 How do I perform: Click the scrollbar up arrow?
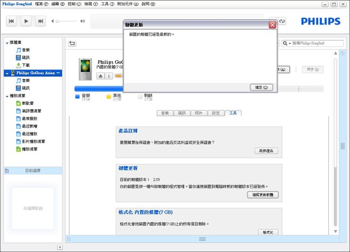[335, 53]
